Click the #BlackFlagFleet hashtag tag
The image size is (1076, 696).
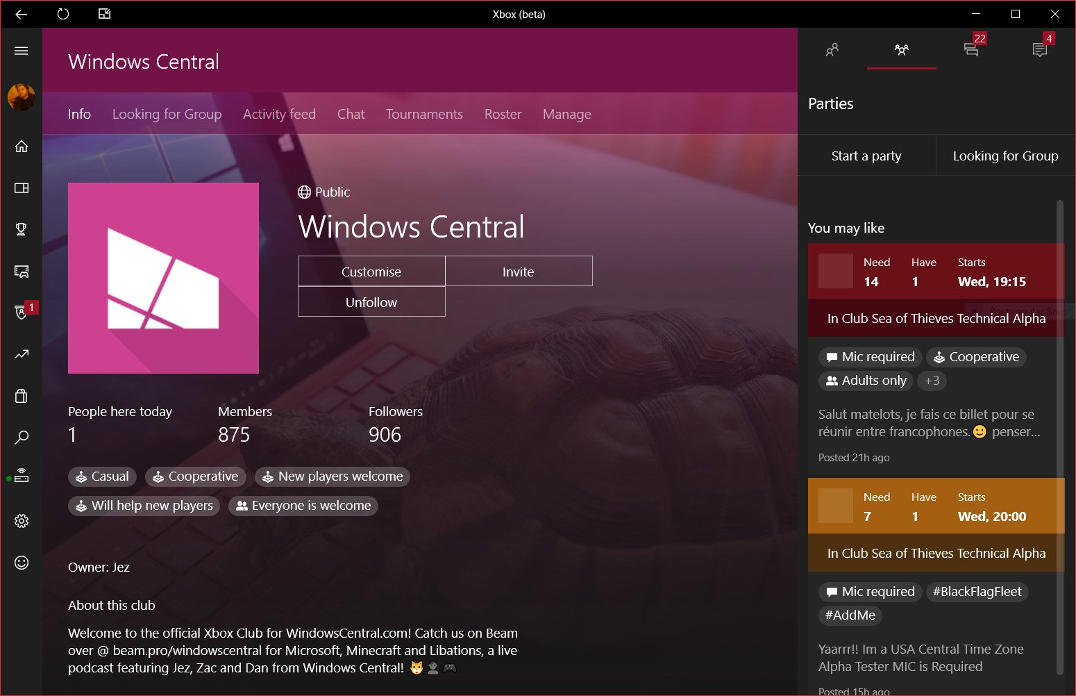(977, 592)
